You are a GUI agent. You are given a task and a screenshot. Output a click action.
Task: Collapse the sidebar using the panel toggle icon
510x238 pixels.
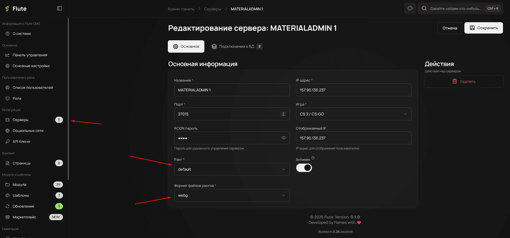60,8
